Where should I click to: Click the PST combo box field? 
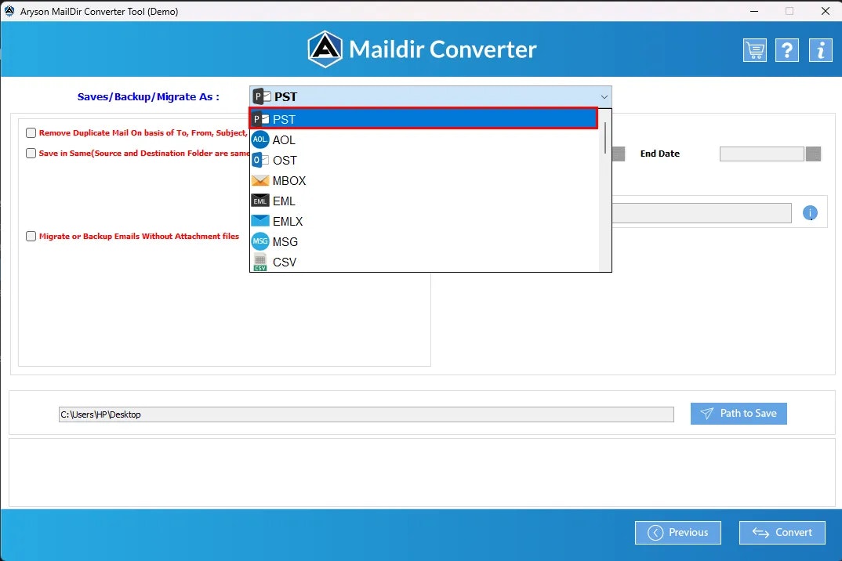(430, 96)
